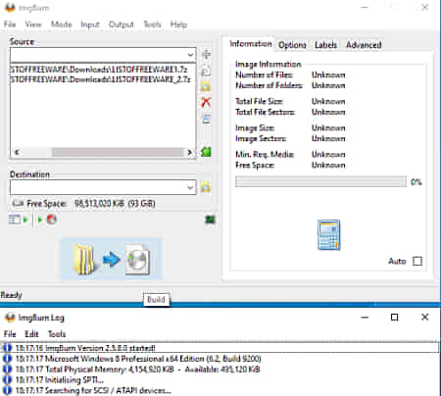Viewport: 441px width, 396px height.
Task: Switch to the Labels tab
Action: coord(325,45)
